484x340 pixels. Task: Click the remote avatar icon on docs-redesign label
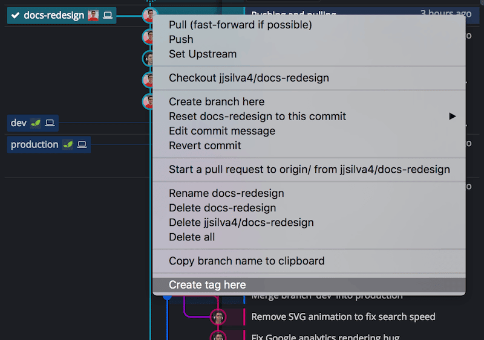click(93, 15)
